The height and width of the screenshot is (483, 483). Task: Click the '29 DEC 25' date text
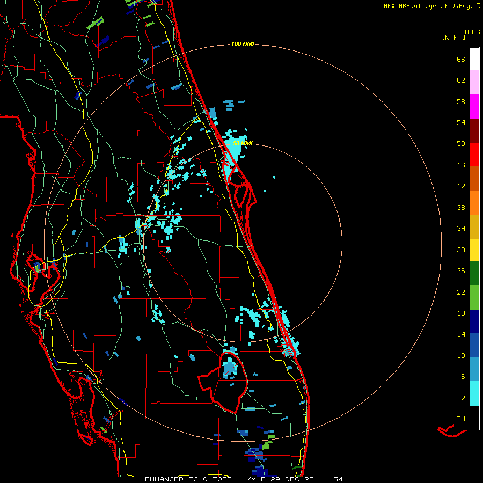pos(292,479)
